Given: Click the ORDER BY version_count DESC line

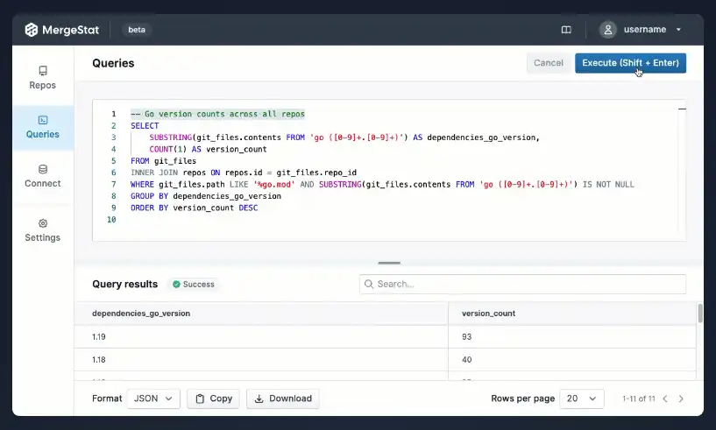Looking at the screenshot, I should click(194, 208).
